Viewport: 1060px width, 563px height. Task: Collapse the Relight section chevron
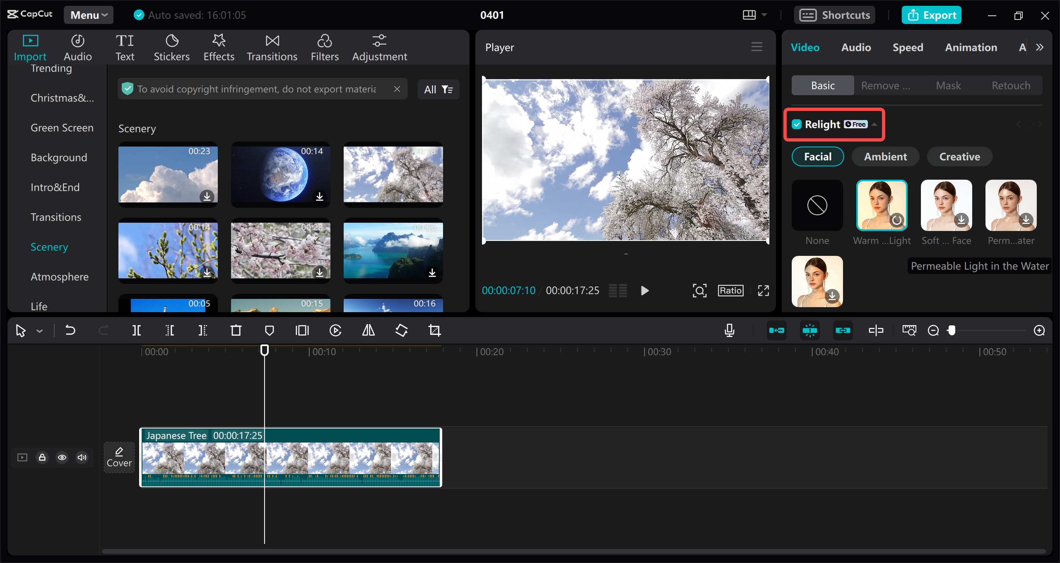point(874,124)
